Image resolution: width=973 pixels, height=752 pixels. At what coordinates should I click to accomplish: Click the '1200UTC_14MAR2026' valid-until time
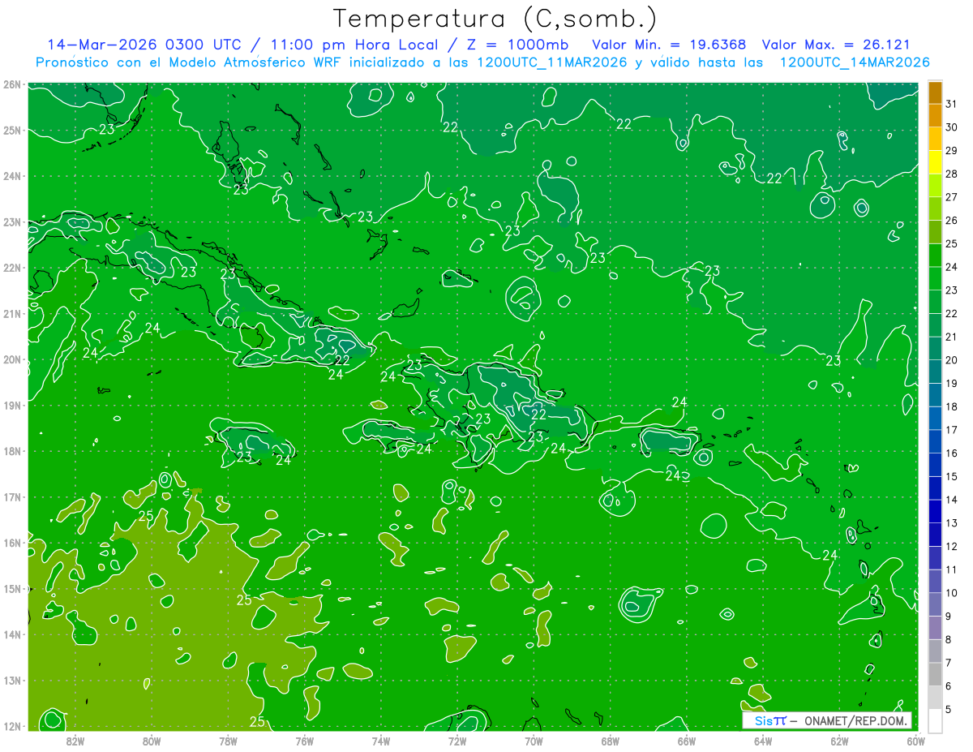point(854,62)
